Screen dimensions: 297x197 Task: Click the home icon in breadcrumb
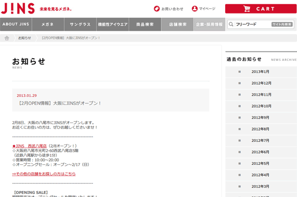click(7, 38)
